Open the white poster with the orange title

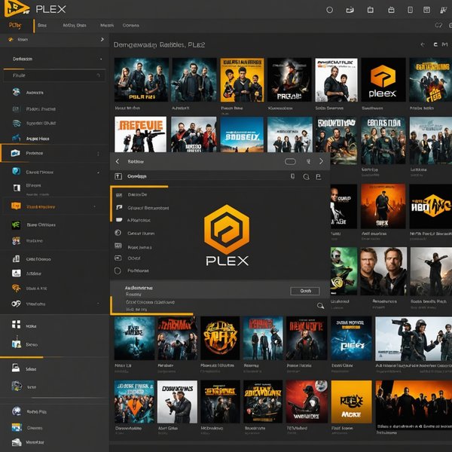point(140,134)
